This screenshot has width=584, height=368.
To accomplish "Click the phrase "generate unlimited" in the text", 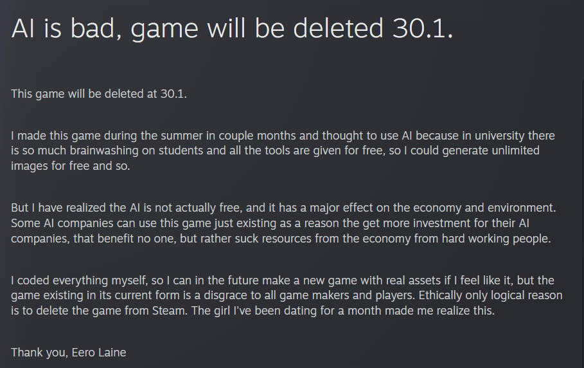I will pyautogui.click(x=495, y=151).
